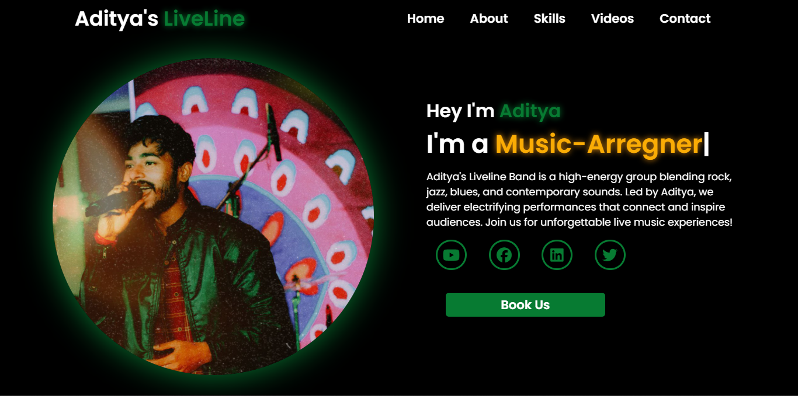Click the green Aditya name in greeting
The height and width of the screenshot is (396, 798).
pyautogui.click(x=530, y=111)
